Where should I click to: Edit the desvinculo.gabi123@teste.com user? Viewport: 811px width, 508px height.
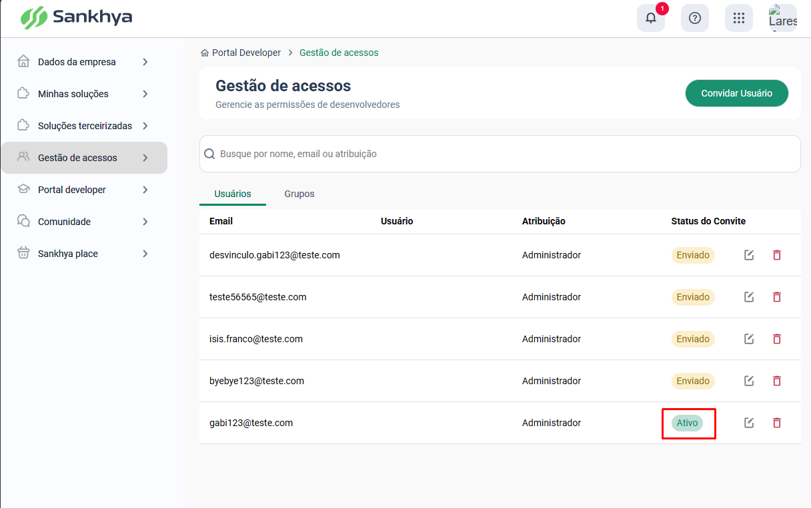pyautogui.click(x=749, y=255)
